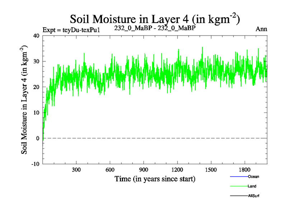The image size is (287, 215).
Task: Click the chart title Soil Moisture in Layer 4
Action: [x=154, y=19]
